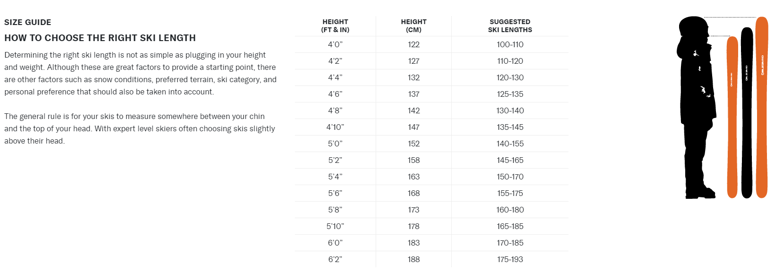This screenshot has height=272, width=775.
Task: Choose the 6'2" height row
Action: point(335,259)
